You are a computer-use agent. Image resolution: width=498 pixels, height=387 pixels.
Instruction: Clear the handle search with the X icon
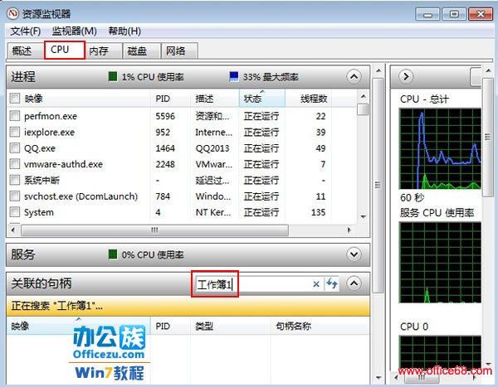[x=316, y=284]
